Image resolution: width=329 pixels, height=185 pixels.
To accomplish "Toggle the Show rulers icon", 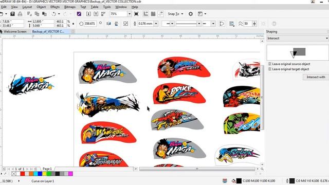I will tap(145, 14).
